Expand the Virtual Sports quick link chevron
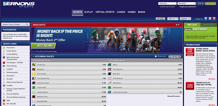218x106 pixels. (4, 51)
